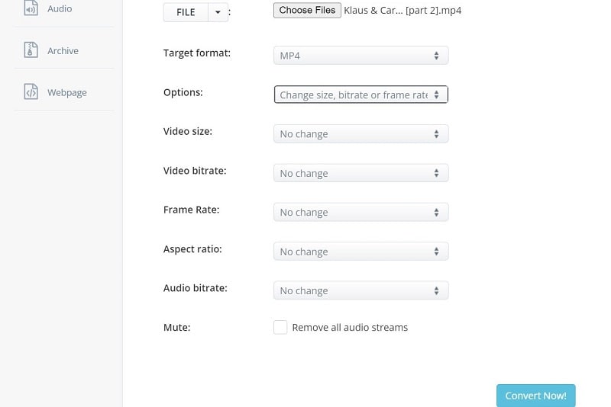Click the Convert Now! button
Screen dimensions: 611x407
point(535,396)
